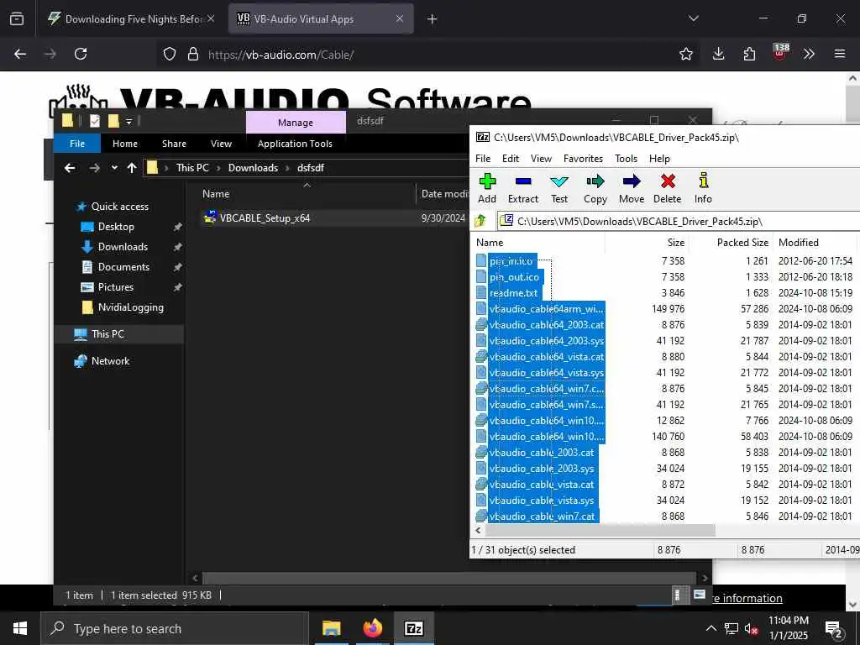Open 7-Zip Tools menu
This screenshot has width=860, height=645.
626,159
